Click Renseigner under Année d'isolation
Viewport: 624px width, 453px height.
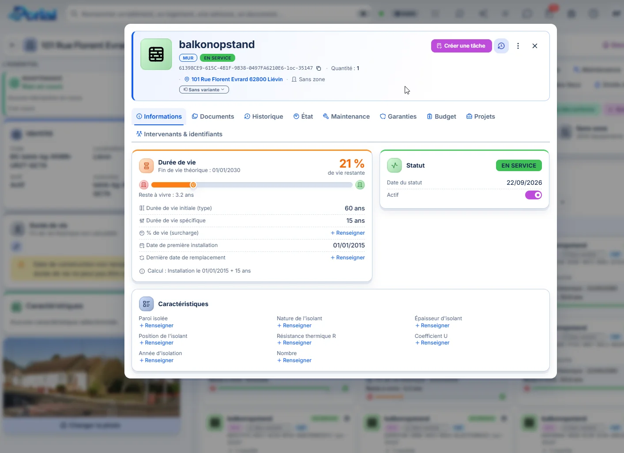point(157,360)
